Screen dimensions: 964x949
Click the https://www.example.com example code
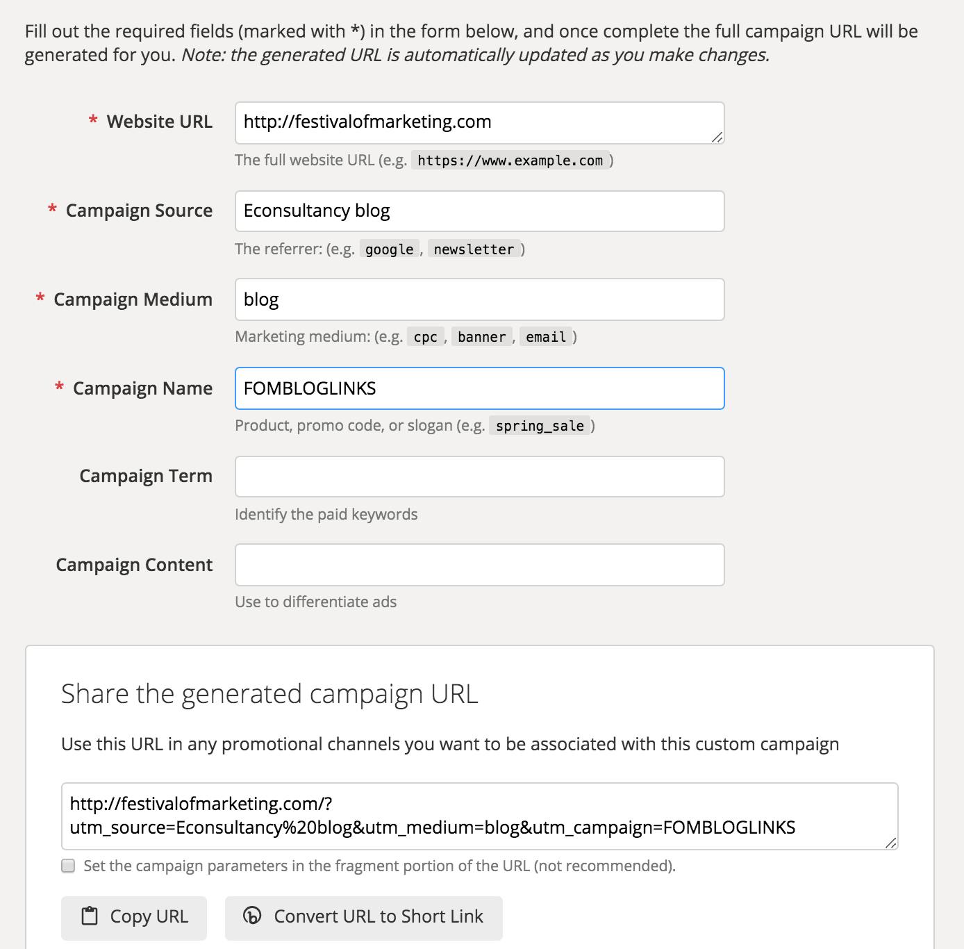pos(509,160)
